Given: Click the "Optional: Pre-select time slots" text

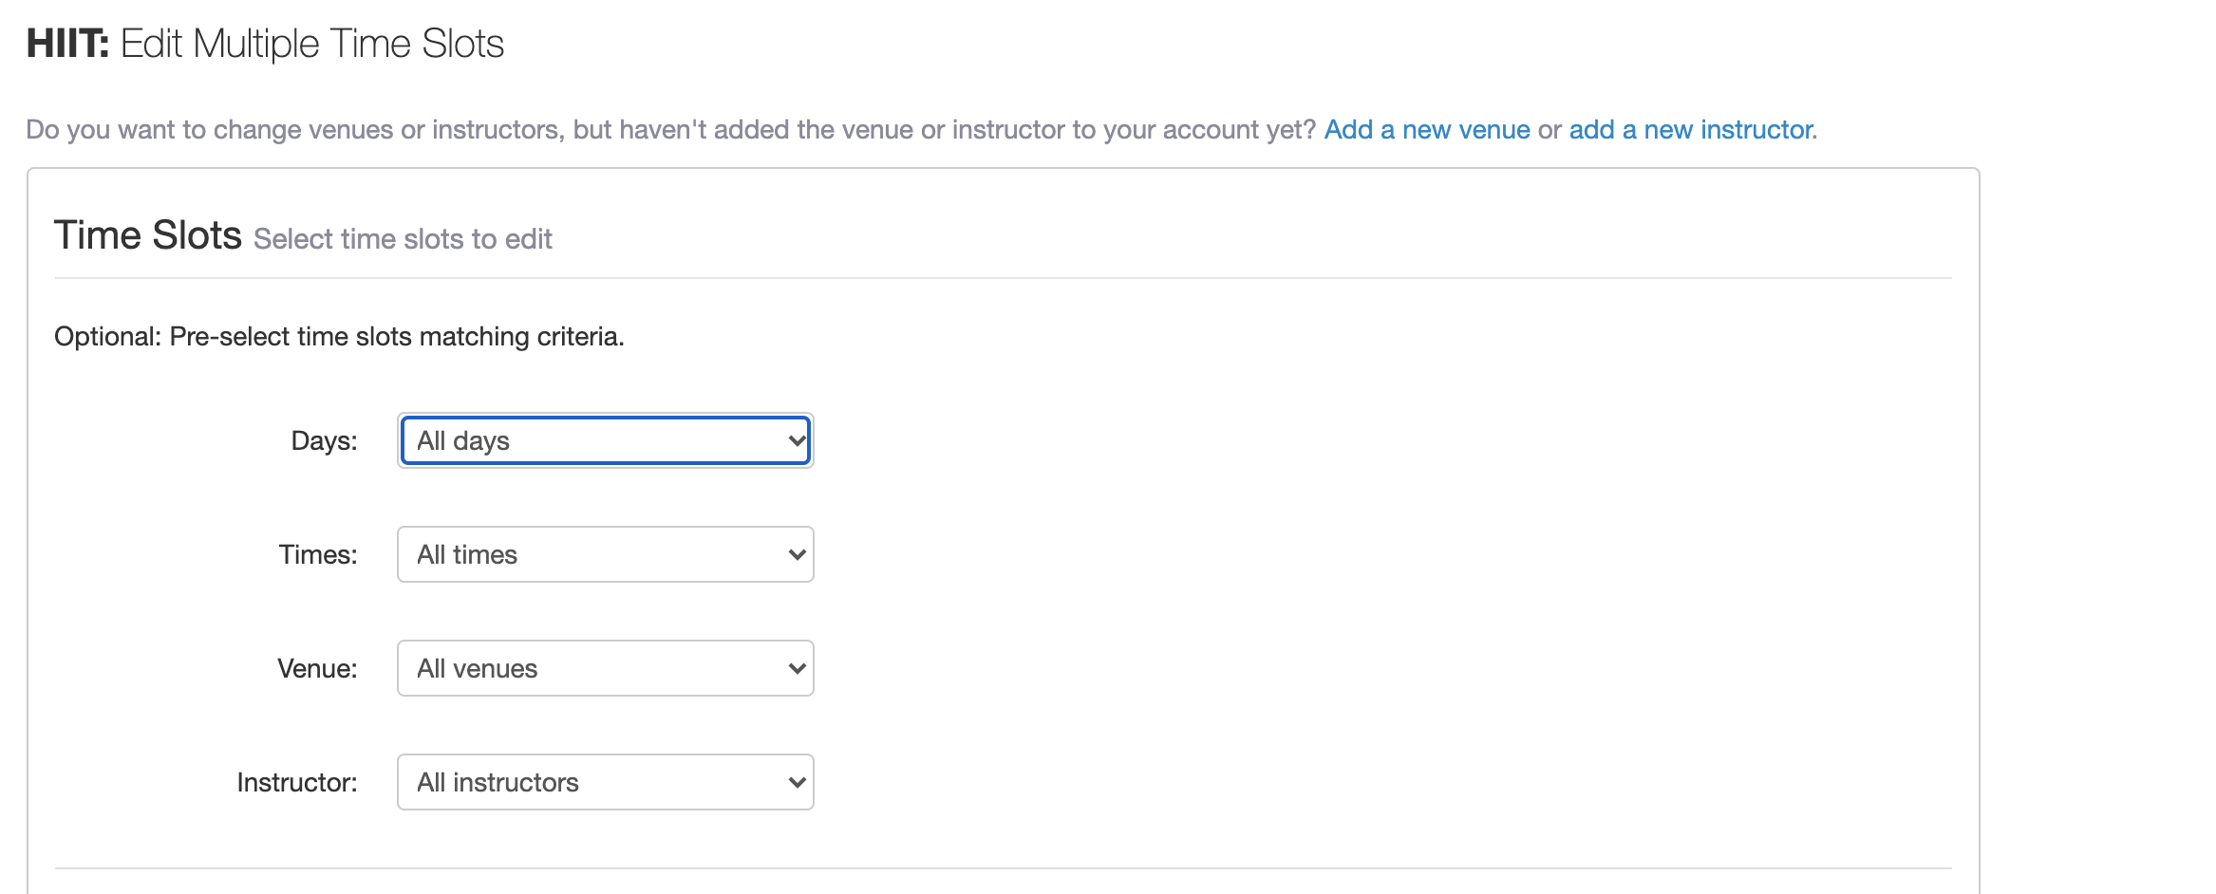Looking at the screenshot, I should point(339,337).
